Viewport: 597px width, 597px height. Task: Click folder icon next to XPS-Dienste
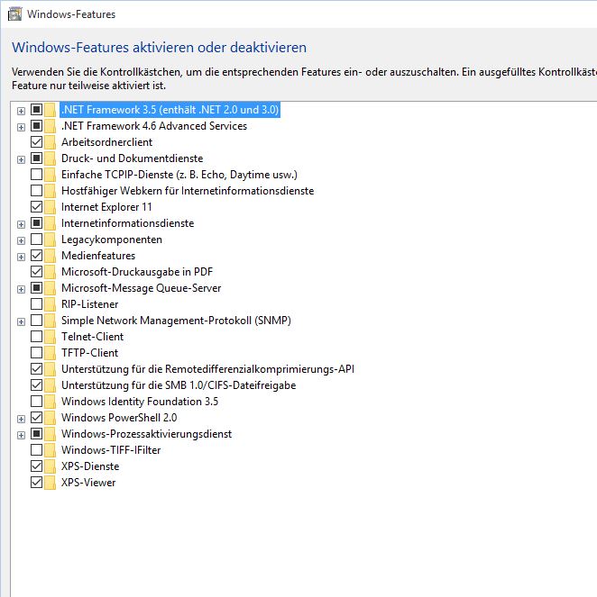50,466
